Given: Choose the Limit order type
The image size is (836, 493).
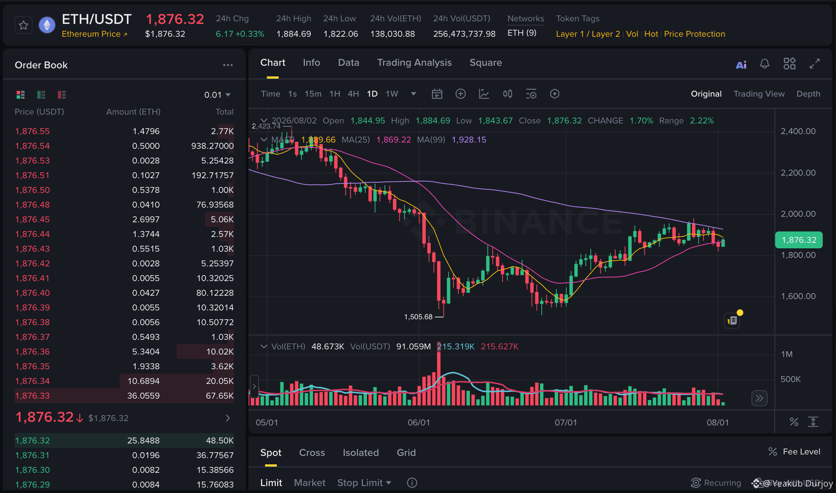Looking at the screenshot, I should (271, 483).
